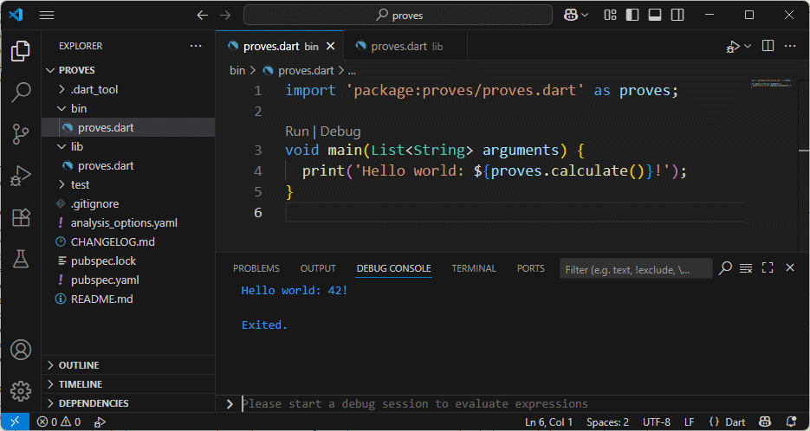
Task: Expand the DEPENDENCIES section
Action: tap(127, 403)
